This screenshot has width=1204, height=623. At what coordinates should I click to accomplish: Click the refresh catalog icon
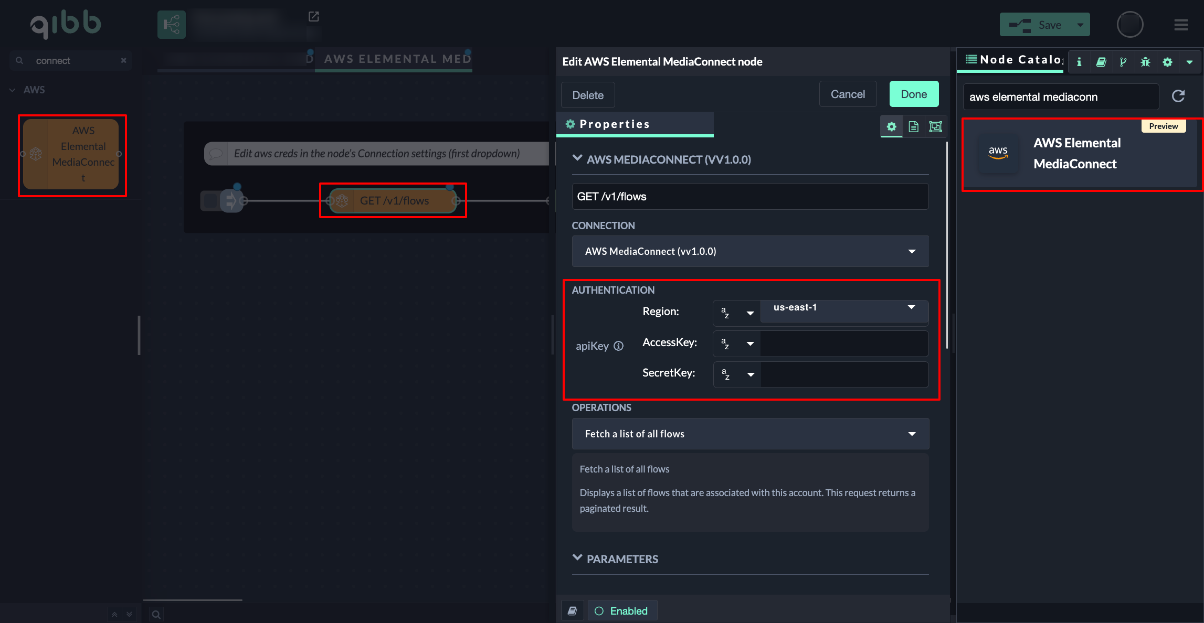coord(1178,96)
